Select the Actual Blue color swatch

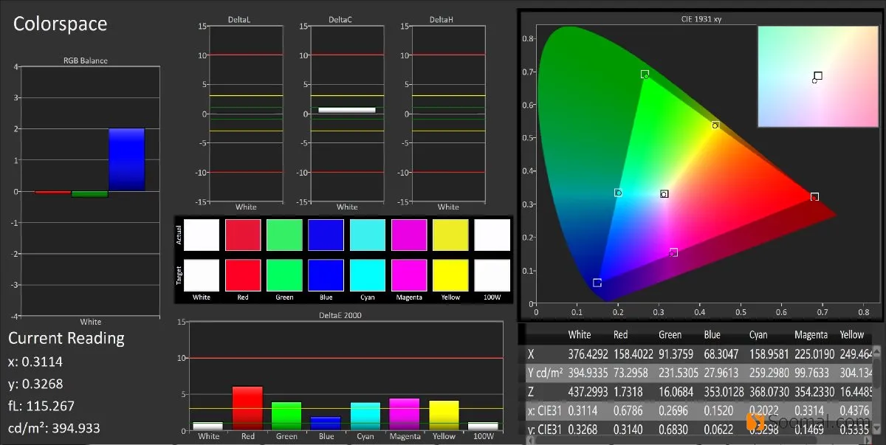(x=326, y=235)
